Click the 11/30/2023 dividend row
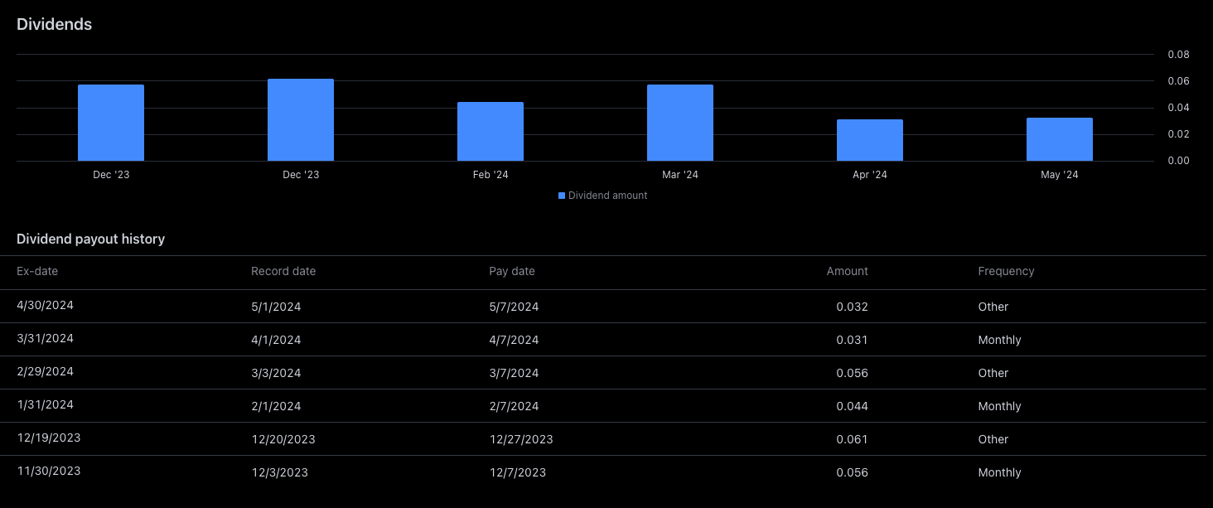Screen dimensions: 1213x508 (48, 471)
